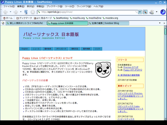The image size is (167, 125).
Task: Click the English navigation tab on the page
Action: point(25,49)
